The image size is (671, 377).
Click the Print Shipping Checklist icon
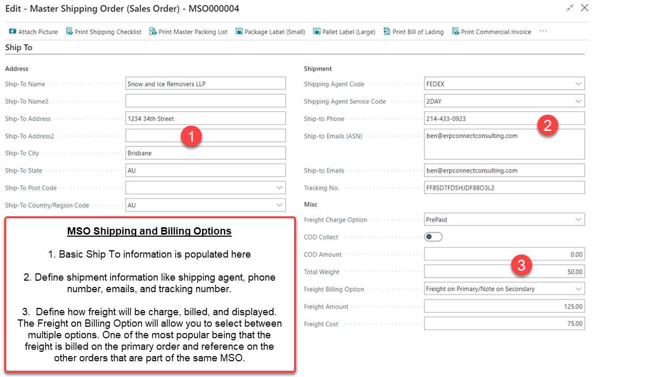69,32
